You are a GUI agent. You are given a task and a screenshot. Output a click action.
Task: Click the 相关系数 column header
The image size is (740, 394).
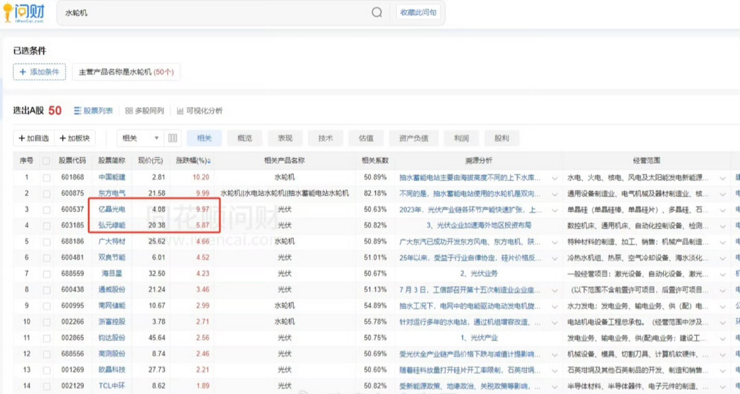tap(375, 161)
